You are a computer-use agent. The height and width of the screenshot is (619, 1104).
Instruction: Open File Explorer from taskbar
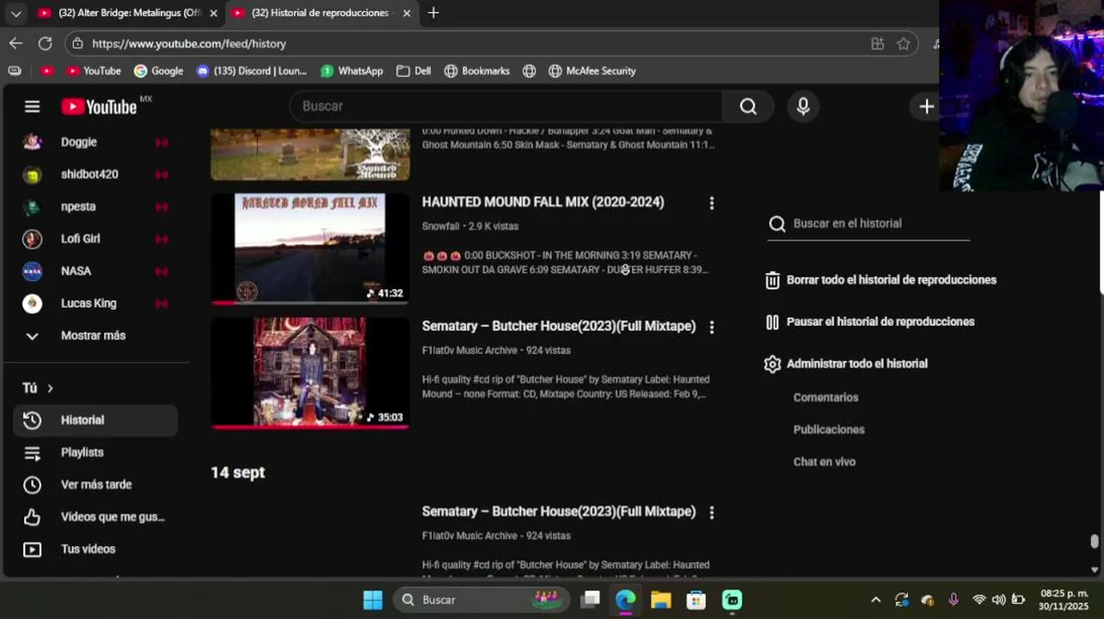point(660,599)
